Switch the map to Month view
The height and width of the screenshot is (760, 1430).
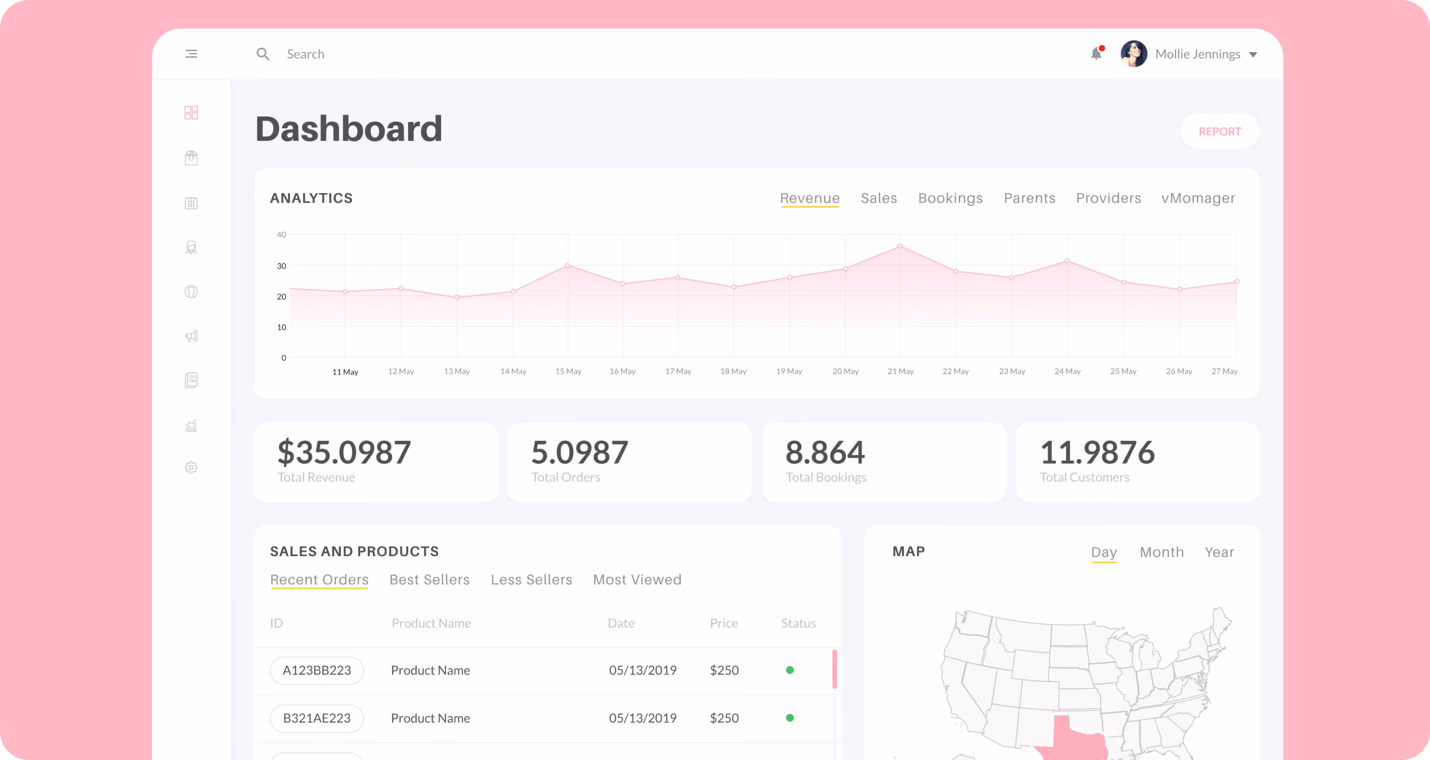(1162, 552)
